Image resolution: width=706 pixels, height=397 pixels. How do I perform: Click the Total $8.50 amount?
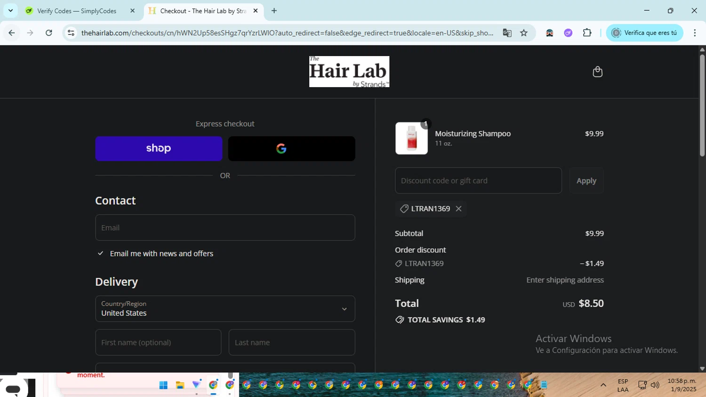tap(591, 303)
